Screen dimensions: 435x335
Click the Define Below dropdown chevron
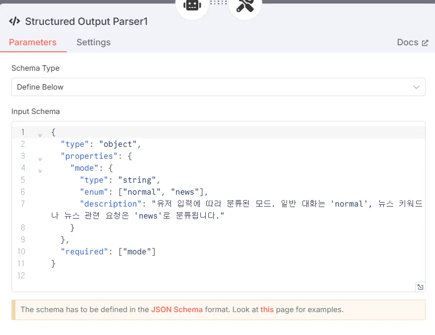[416, 87]
